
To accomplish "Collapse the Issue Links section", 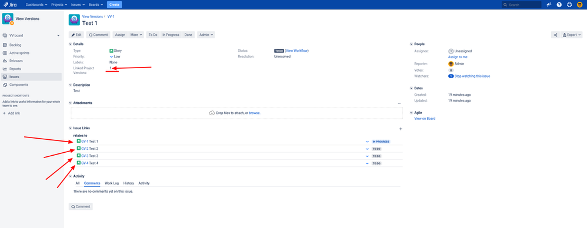I will click(71, 128).
